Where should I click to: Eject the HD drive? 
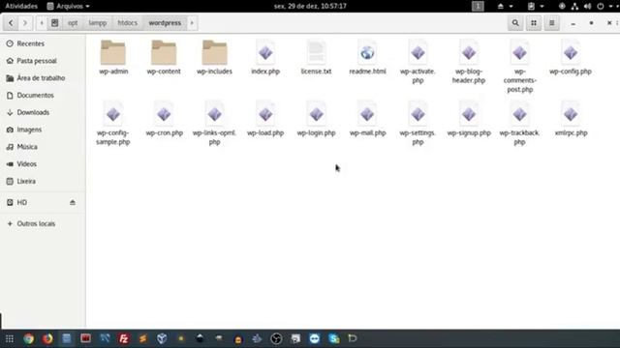coord(73,202)
